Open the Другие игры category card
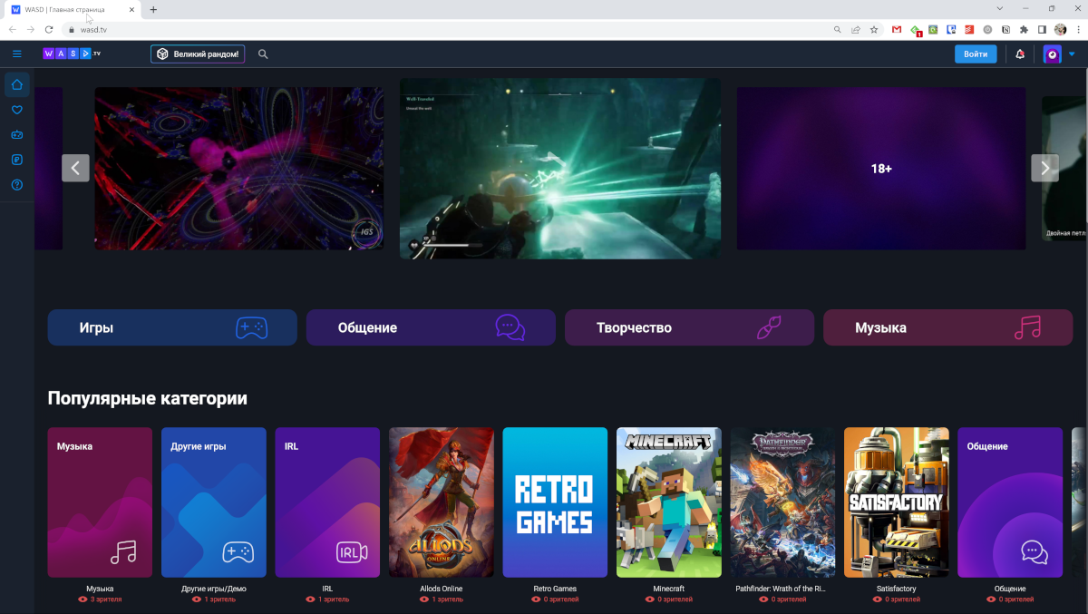The image size is (1088, 614). click(x=214, y=502)
